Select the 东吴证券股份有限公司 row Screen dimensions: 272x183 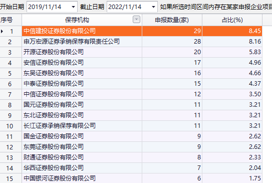131,73
